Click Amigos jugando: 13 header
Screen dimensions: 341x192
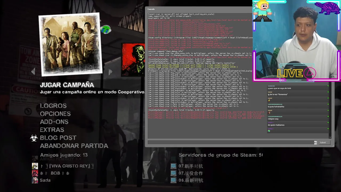click(x=64, y=155)
